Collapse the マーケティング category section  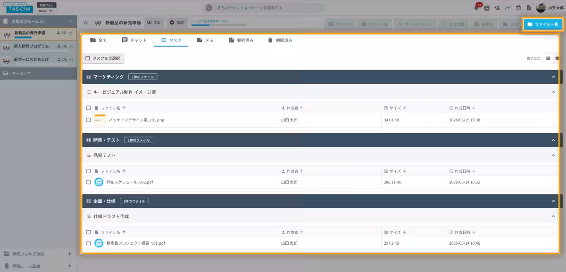click(554, 77)
